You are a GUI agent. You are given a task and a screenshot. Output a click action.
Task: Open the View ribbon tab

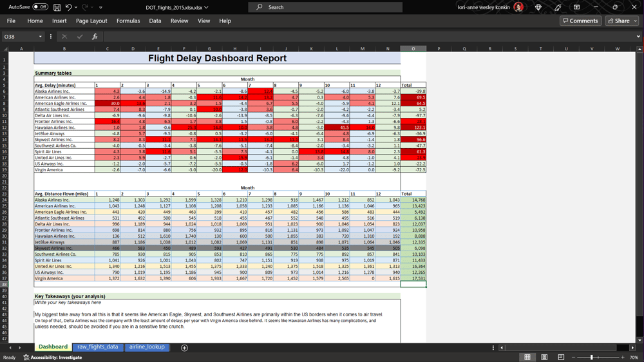pyautogui.click(x=204, y=21)
